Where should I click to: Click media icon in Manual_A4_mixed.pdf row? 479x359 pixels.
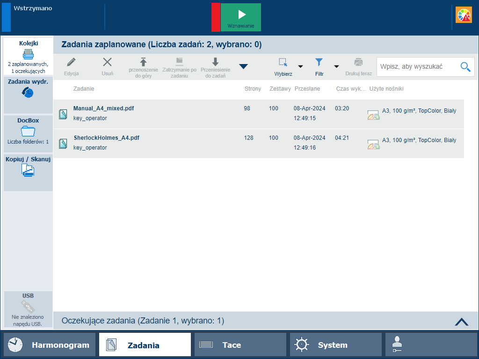pos(373,115)
